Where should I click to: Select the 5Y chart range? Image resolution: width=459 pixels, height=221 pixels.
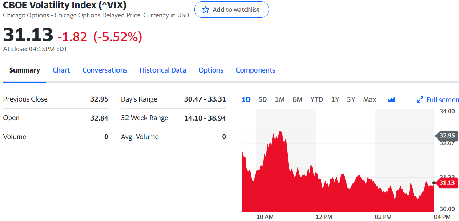click(351, 99)
